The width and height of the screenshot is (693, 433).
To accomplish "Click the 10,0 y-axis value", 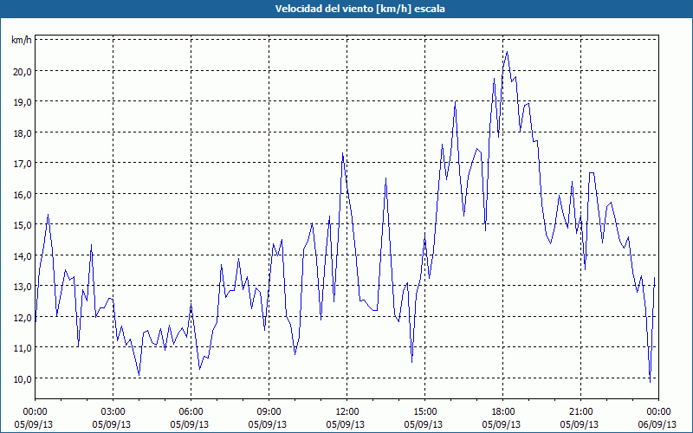I will tap(23, 378).
